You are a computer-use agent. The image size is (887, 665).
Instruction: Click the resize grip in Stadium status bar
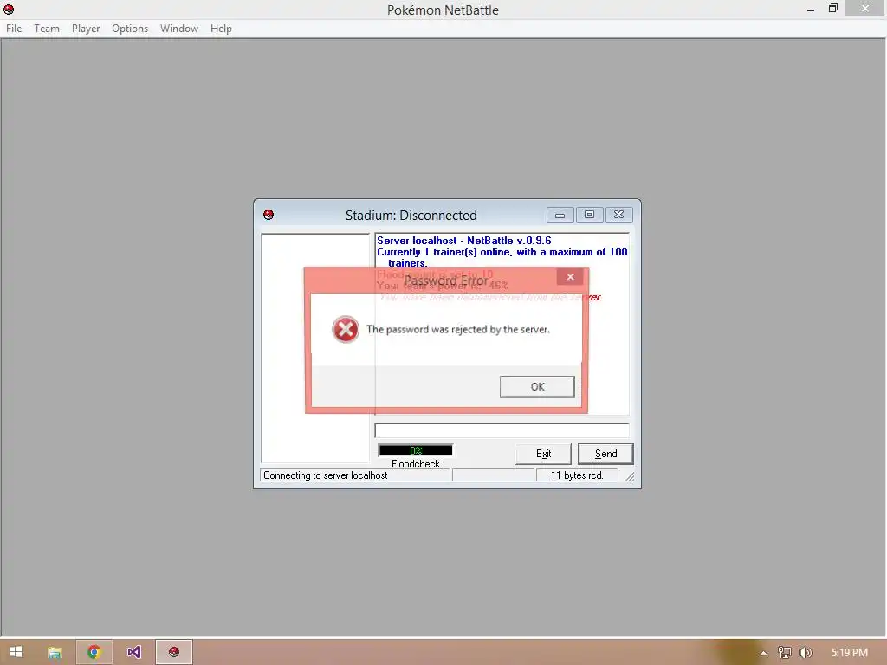coord(629,477)
